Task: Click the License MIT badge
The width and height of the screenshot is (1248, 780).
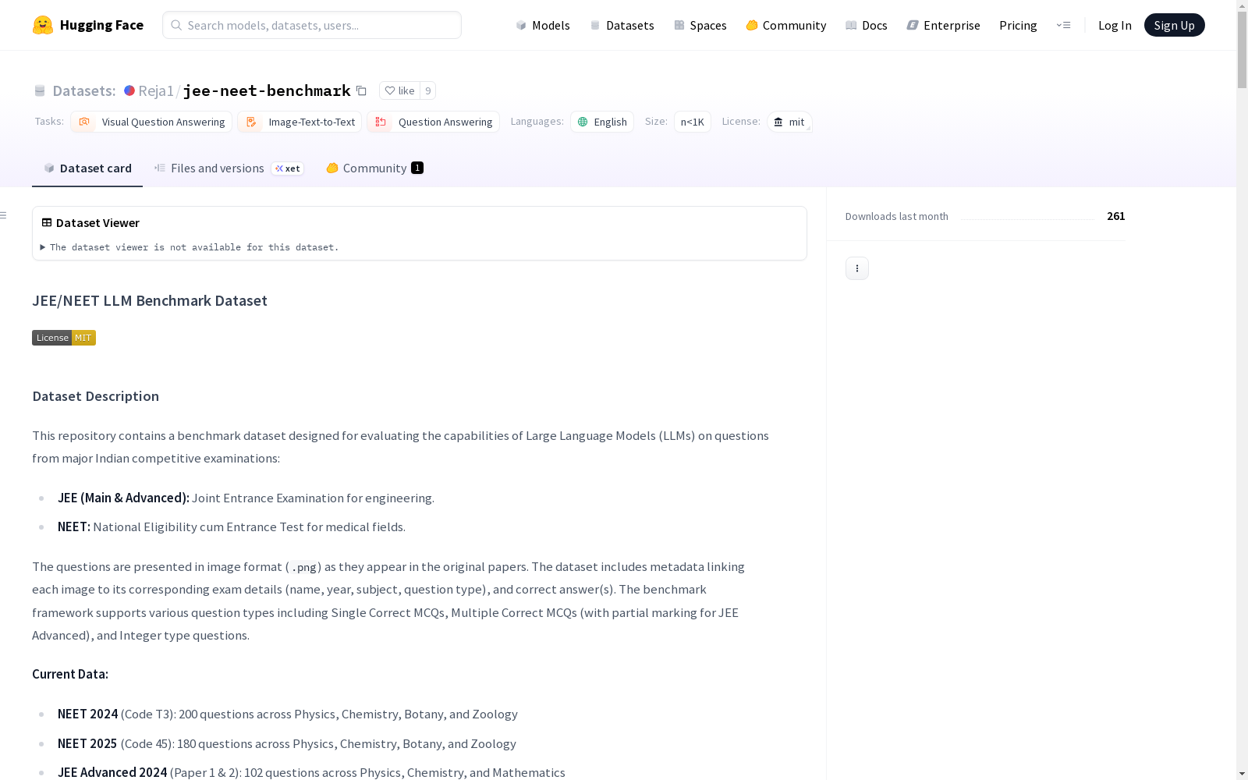Action: pos(64,338)
